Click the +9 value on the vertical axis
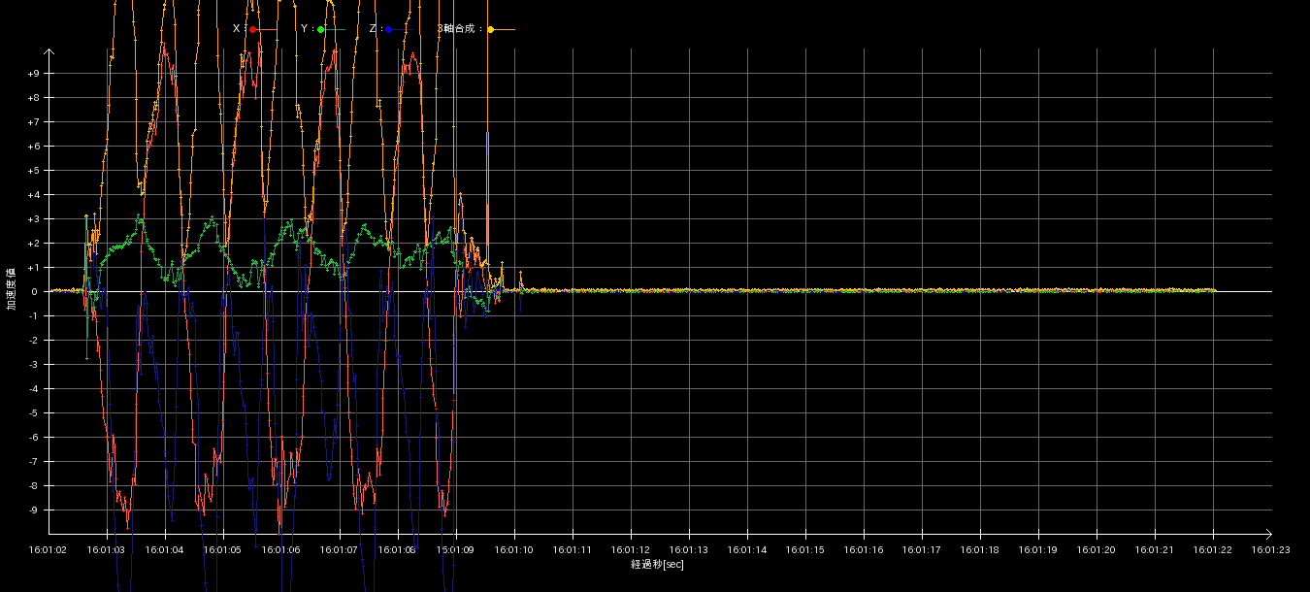The image size is (1310, 592). (33, 74)
